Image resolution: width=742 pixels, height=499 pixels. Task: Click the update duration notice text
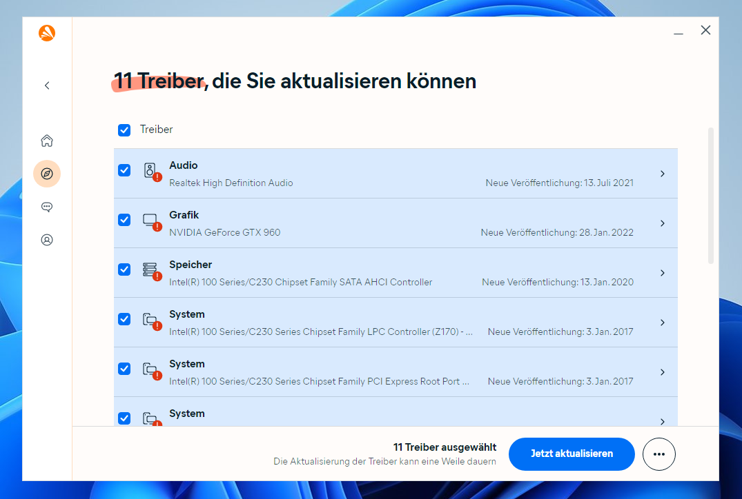(384, 462)
